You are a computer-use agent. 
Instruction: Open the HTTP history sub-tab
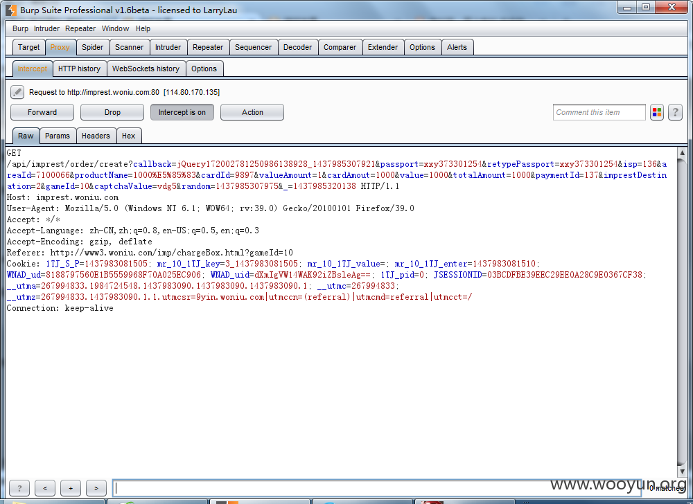tap(80, 69)
